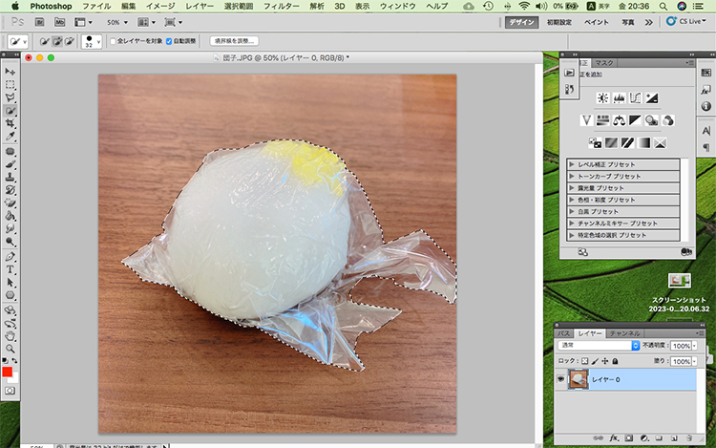The width and height of the screenshot is (716, 448).
Task: Toggle lock image pixels brush icon
Action: coord(595,361)
